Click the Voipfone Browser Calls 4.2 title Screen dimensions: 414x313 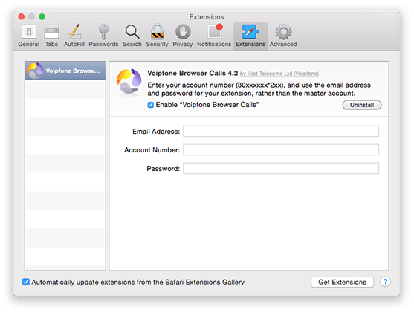click(193, 73)
